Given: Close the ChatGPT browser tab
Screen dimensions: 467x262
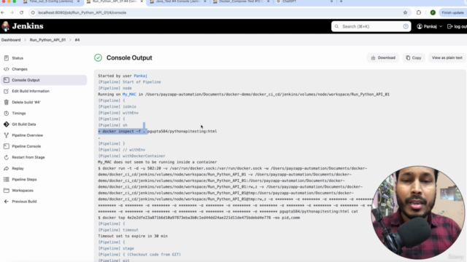Looking at the screenshot, I should pos(331,1).
